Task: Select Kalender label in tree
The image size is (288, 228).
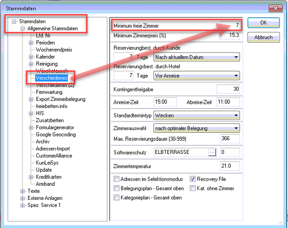Action: (x=45, y=57)
